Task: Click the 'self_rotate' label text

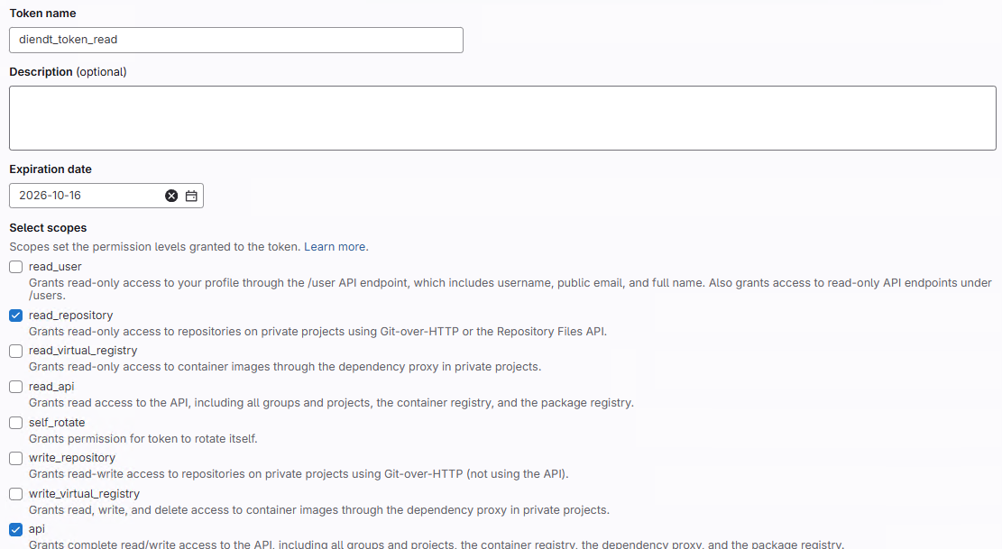Action: pos(57,423)
